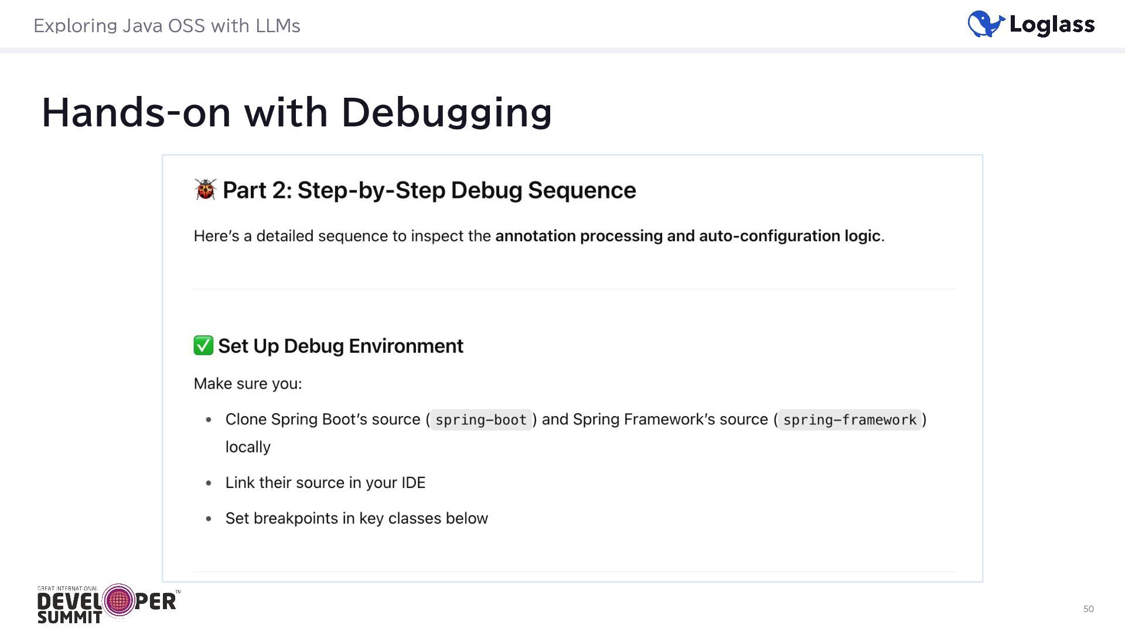Click the Loglass brand text
This screenshot has width=1125, height=632.
point(1052,25)
